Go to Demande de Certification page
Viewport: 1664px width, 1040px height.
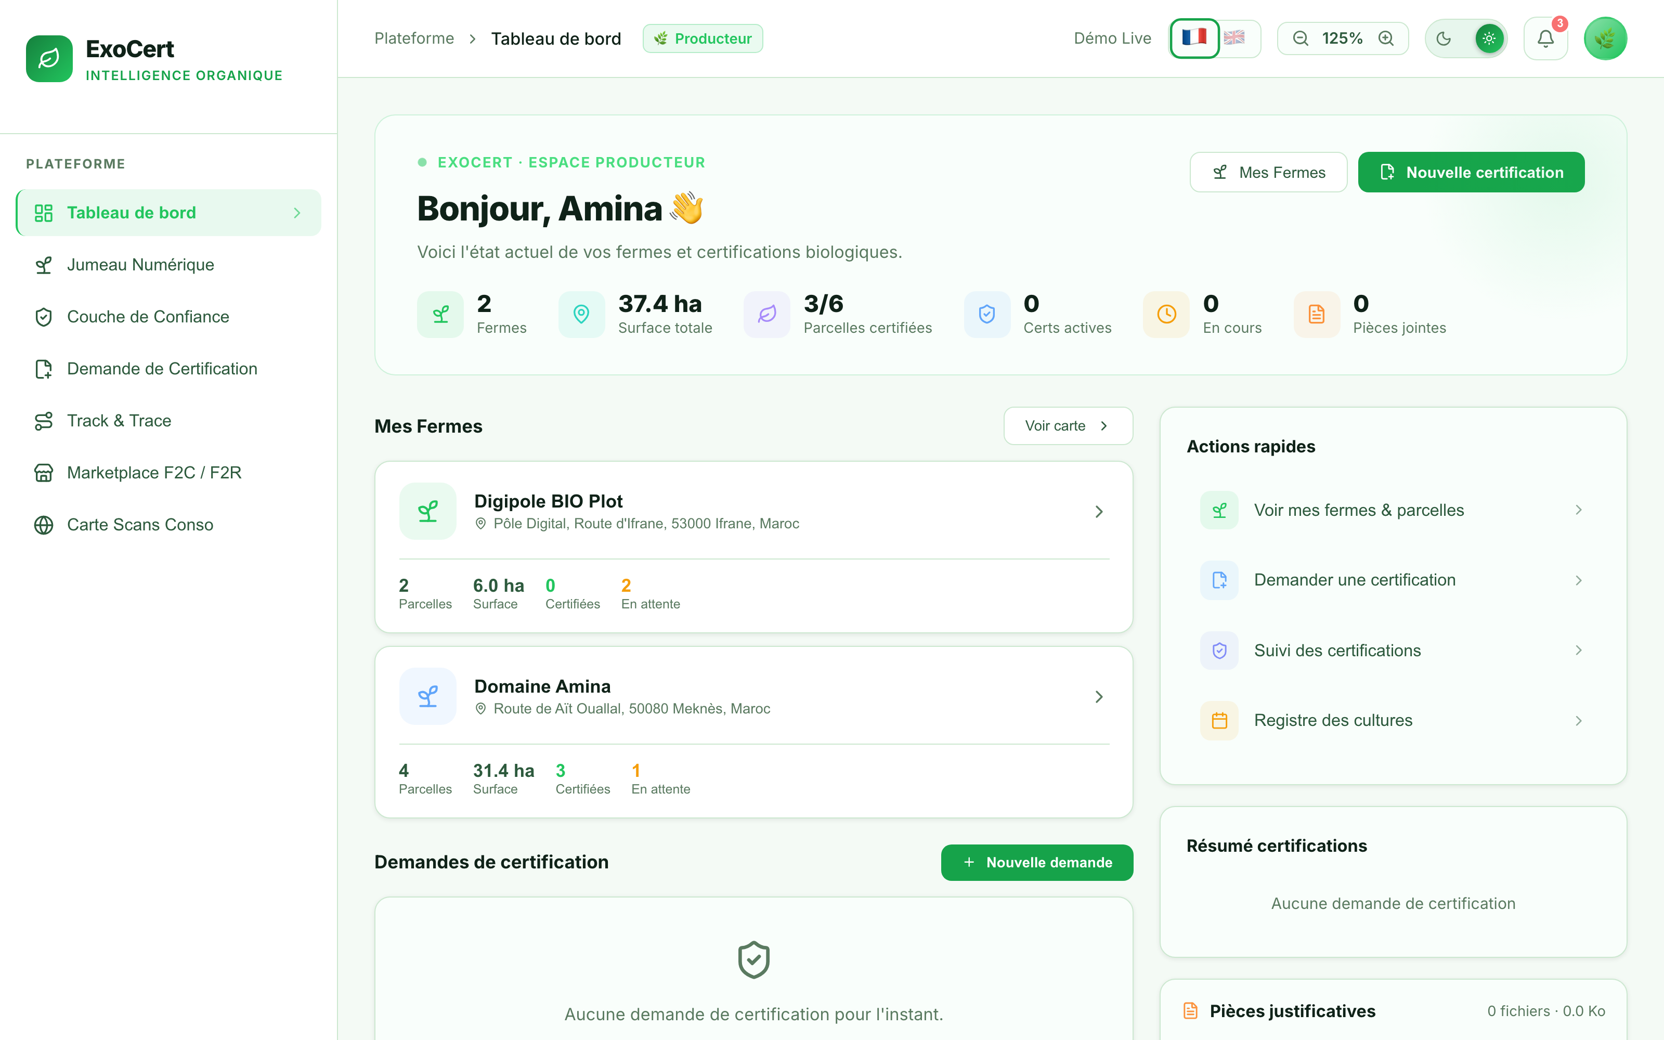168,369
